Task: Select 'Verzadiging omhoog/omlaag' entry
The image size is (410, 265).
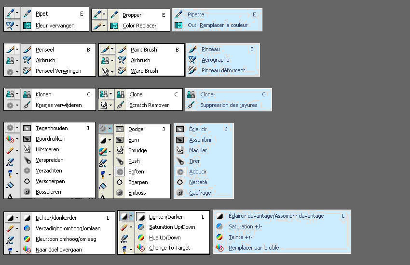Action: (68, 228)
